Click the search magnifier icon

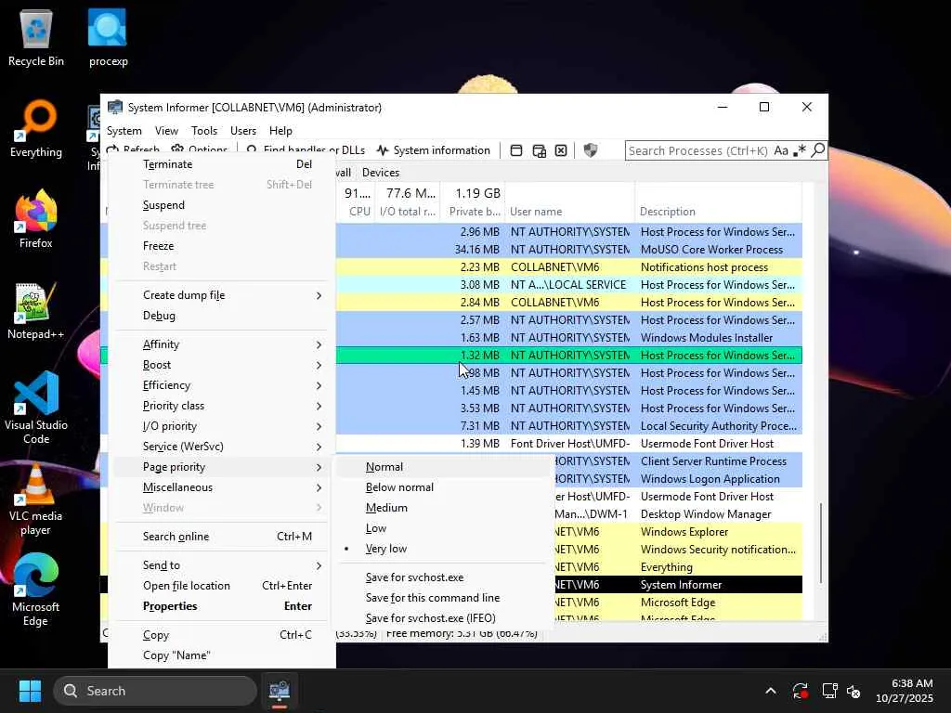click(x=817, y=149)
